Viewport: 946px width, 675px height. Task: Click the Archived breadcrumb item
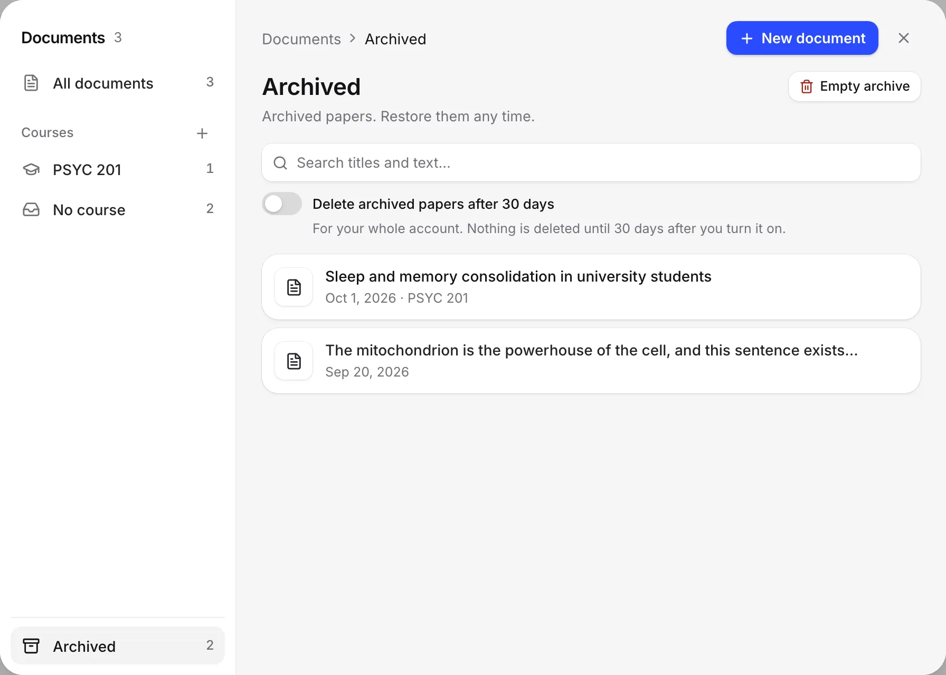pos(395,39)
